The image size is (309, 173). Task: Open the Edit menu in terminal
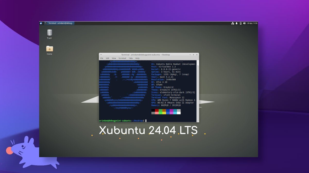click(107, 58)
